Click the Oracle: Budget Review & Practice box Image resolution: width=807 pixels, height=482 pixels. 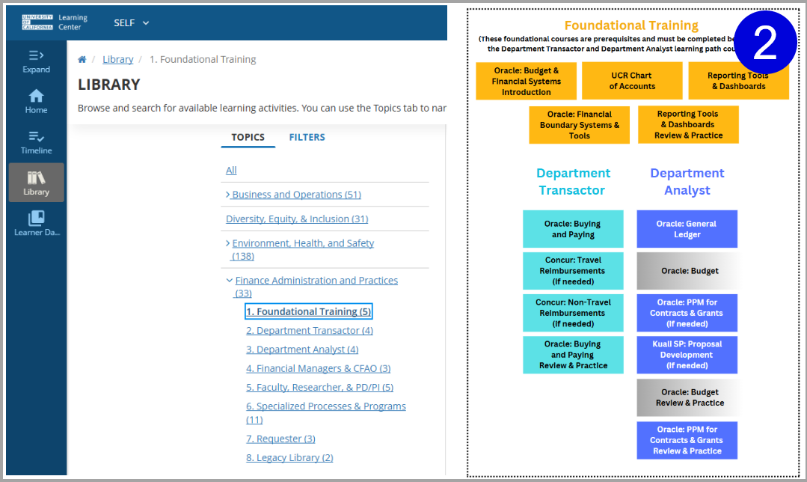click(x=687, y=397)
